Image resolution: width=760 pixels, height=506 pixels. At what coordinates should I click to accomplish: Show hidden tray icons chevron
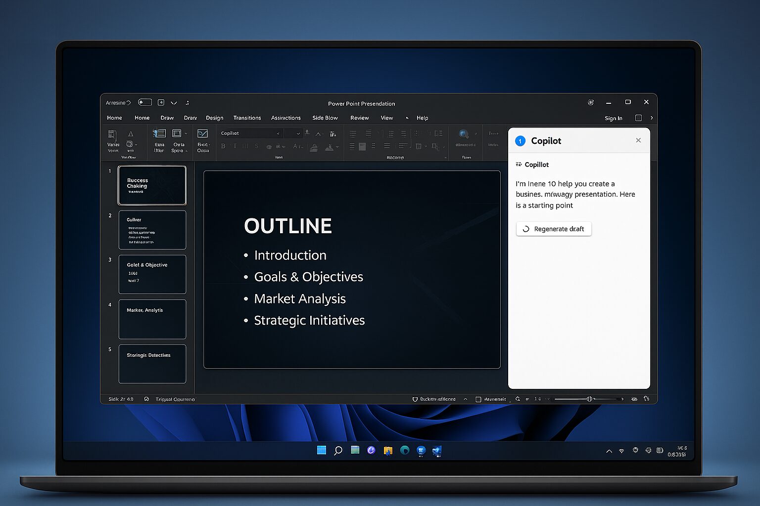(609, 451)
